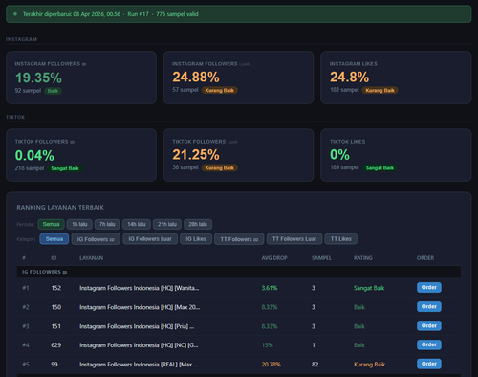Filter category by TT Followers ID
Screen dimensions: 478x377
click(x=239, y=239)
